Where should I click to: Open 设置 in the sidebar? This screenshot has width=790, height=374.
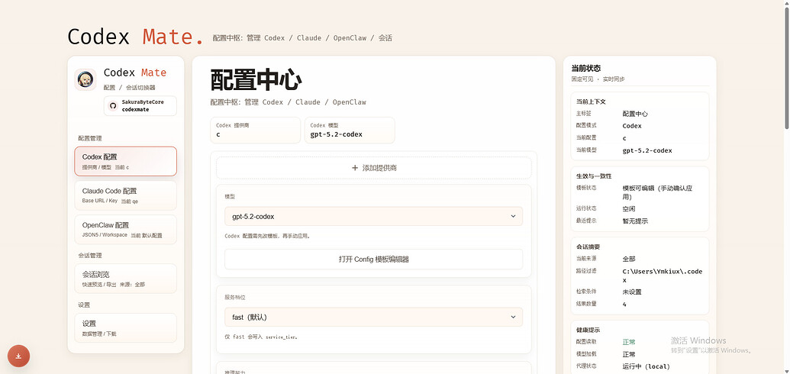[x=125, y=327]
